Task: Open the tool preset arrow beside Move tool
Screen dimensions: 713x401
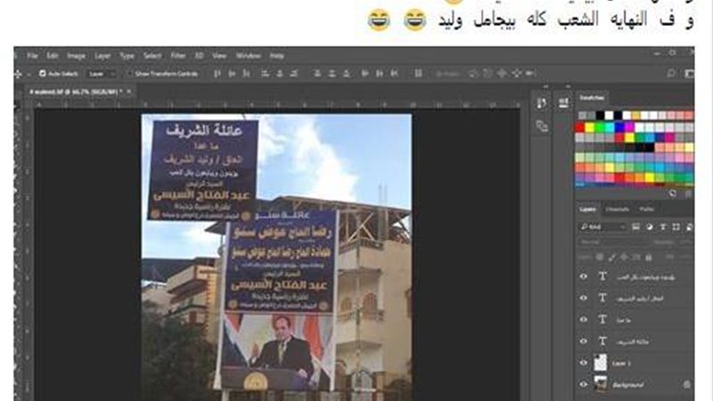Action: [x=29, y=74]
